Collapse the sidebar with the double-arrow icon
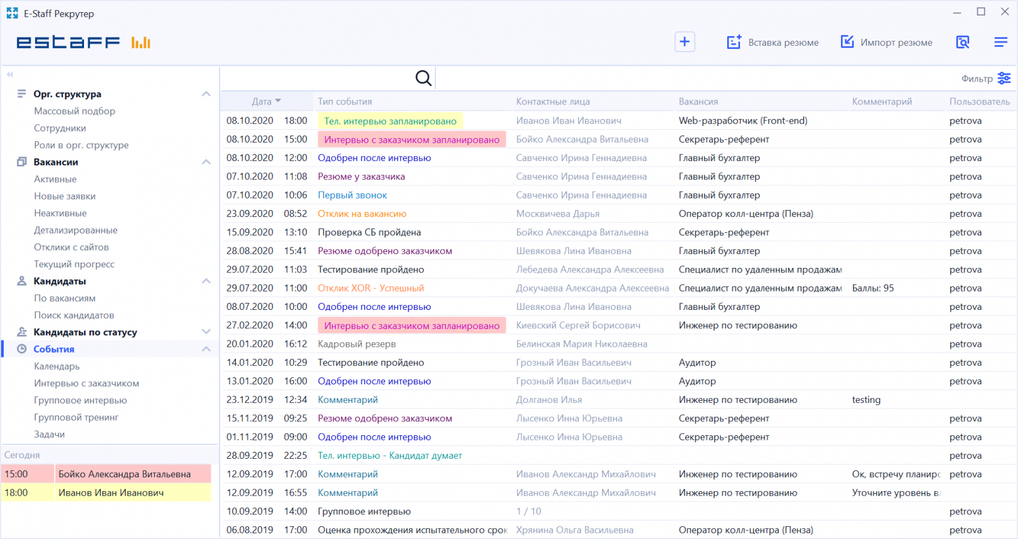Image resolution: width=1018 pixels, height=539 pixels. [x=10, y=74]
